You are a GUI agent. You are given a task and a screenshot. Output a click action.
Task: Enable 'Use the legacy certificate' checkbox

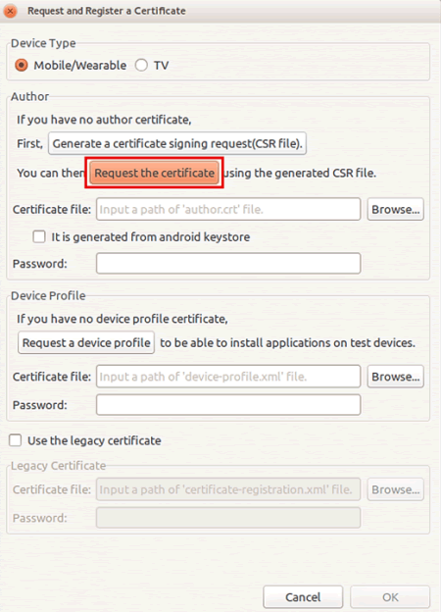[x=16, y=440]
